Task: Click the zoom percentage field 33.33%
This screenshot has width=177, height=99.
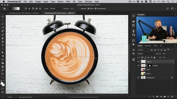Action: pyautogui.click(x=10, y=97)
